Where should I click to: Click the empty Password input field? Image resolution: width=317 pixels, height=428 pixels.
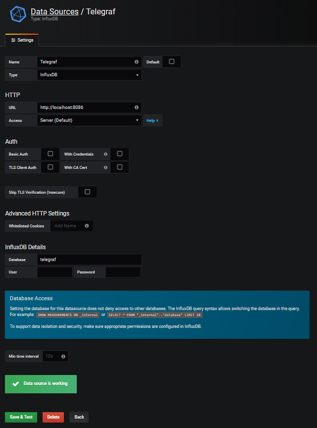[123, 272]
